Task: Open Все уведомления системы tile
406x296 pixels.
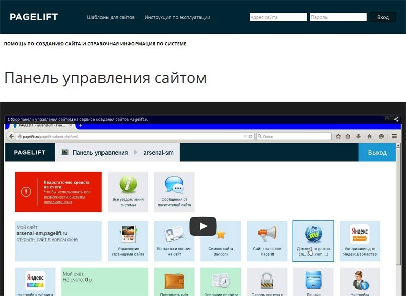Action: [128, 191]
